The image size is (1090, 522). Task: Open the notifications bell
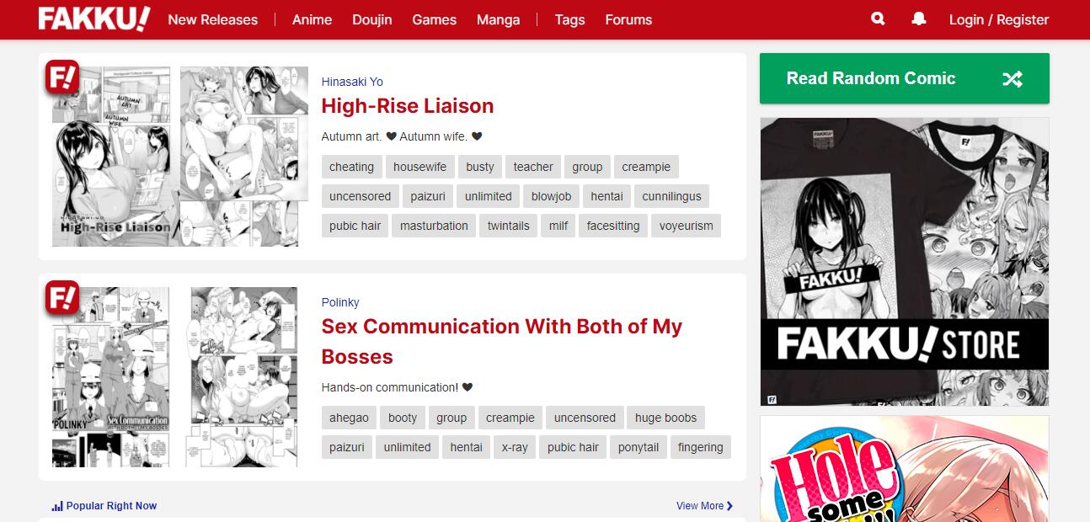point(919,19)
